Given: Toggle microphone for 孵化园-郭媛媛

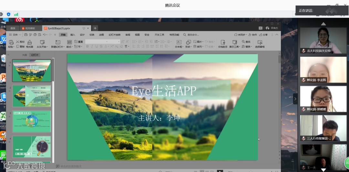Looking at the screenshot, I should [x=303, y=109].
